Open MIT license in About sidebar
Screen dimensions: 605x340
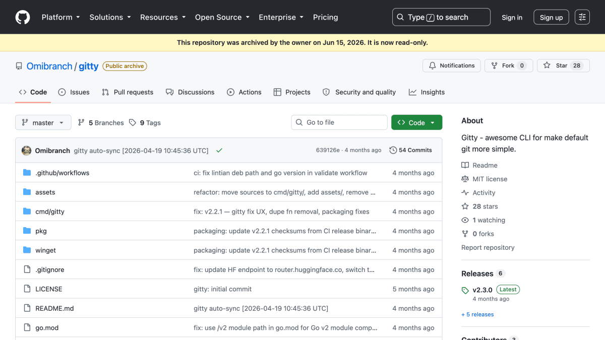point(485,179)
